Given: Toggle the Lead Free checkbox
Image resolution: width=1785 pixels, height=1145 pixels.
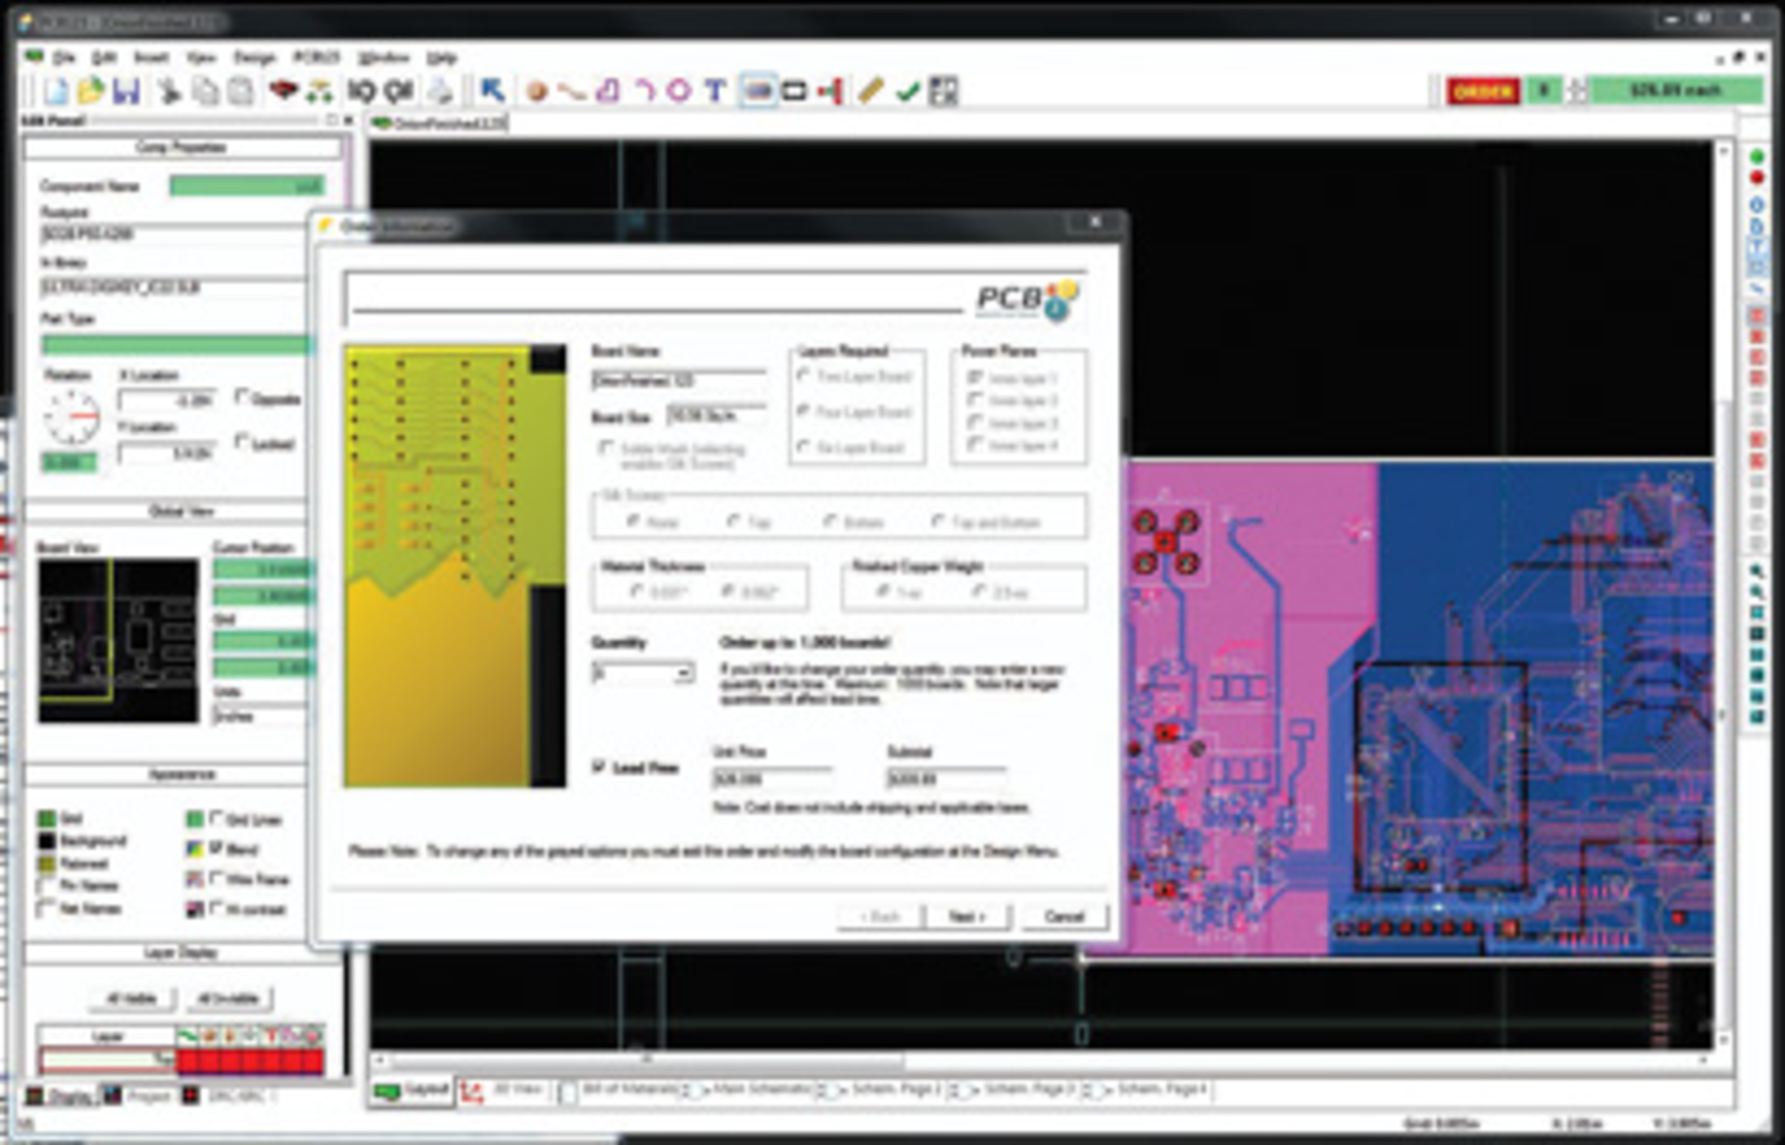Looking at the screenshot, I should (600, 768).
